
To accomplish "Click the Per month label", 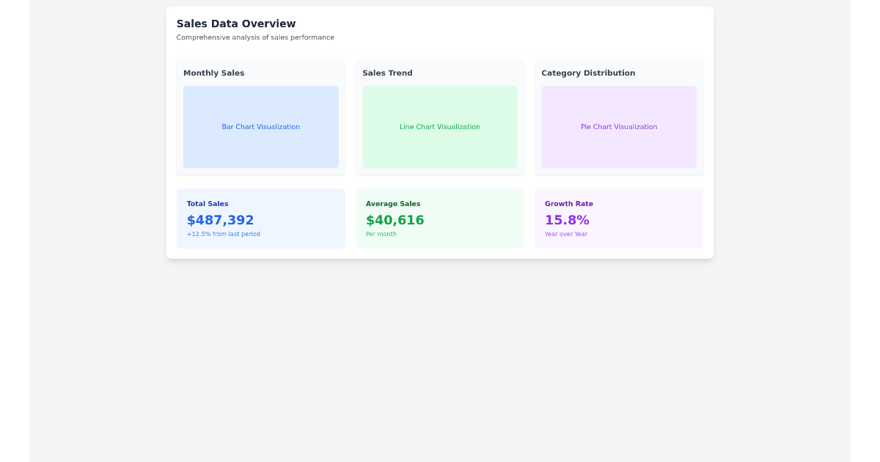I will tap(381, 234).
